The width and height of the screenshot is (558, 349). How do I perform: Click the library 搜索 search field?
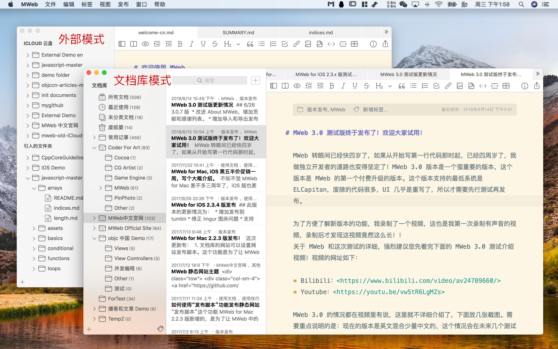tap(210, 80)
